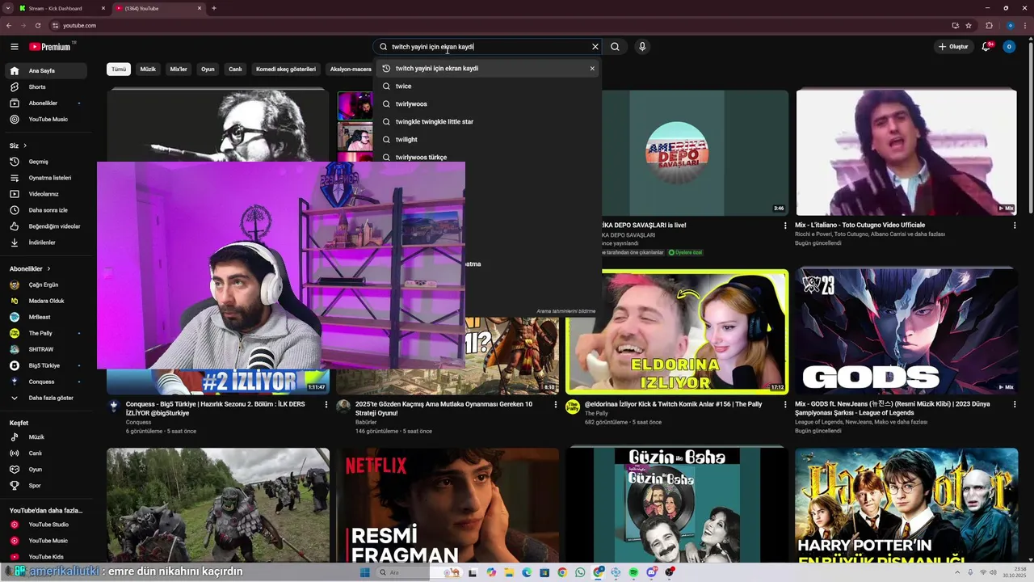This screenshot has width=1034, height=582.
Task: Pick suggestion 'twitch yayini için ekran kaydi'
Action: pos(489,69)
